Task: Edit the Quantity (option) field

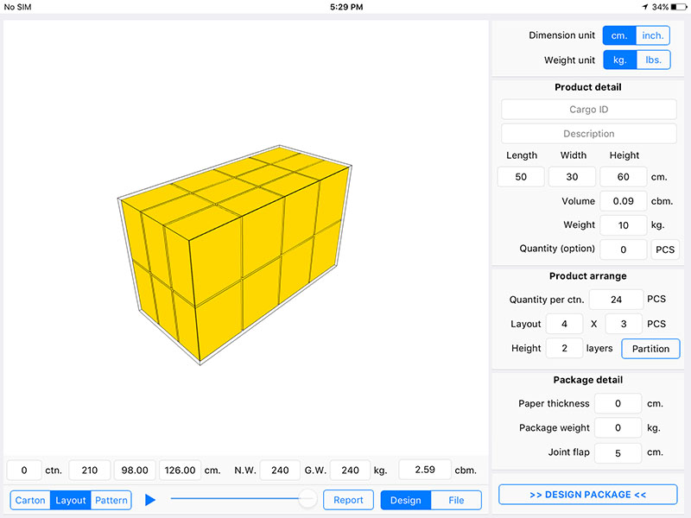Action: coord(623,250)
